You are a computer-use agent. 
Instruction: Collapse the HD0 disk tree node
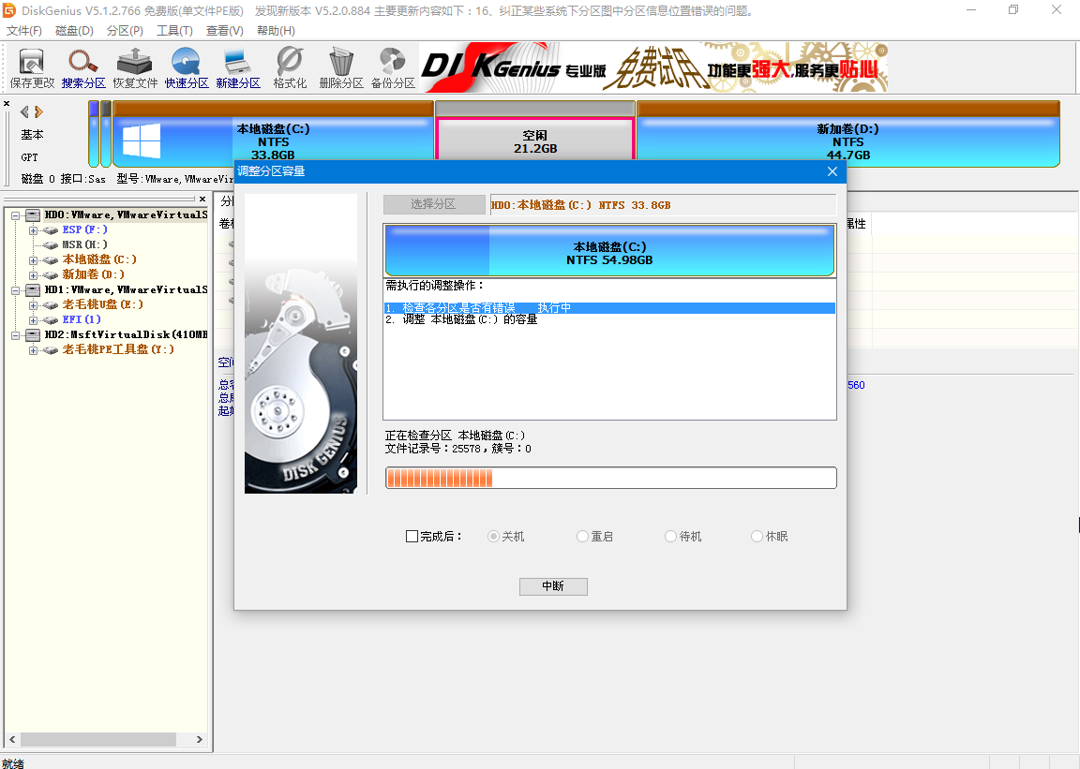point(15,215)
